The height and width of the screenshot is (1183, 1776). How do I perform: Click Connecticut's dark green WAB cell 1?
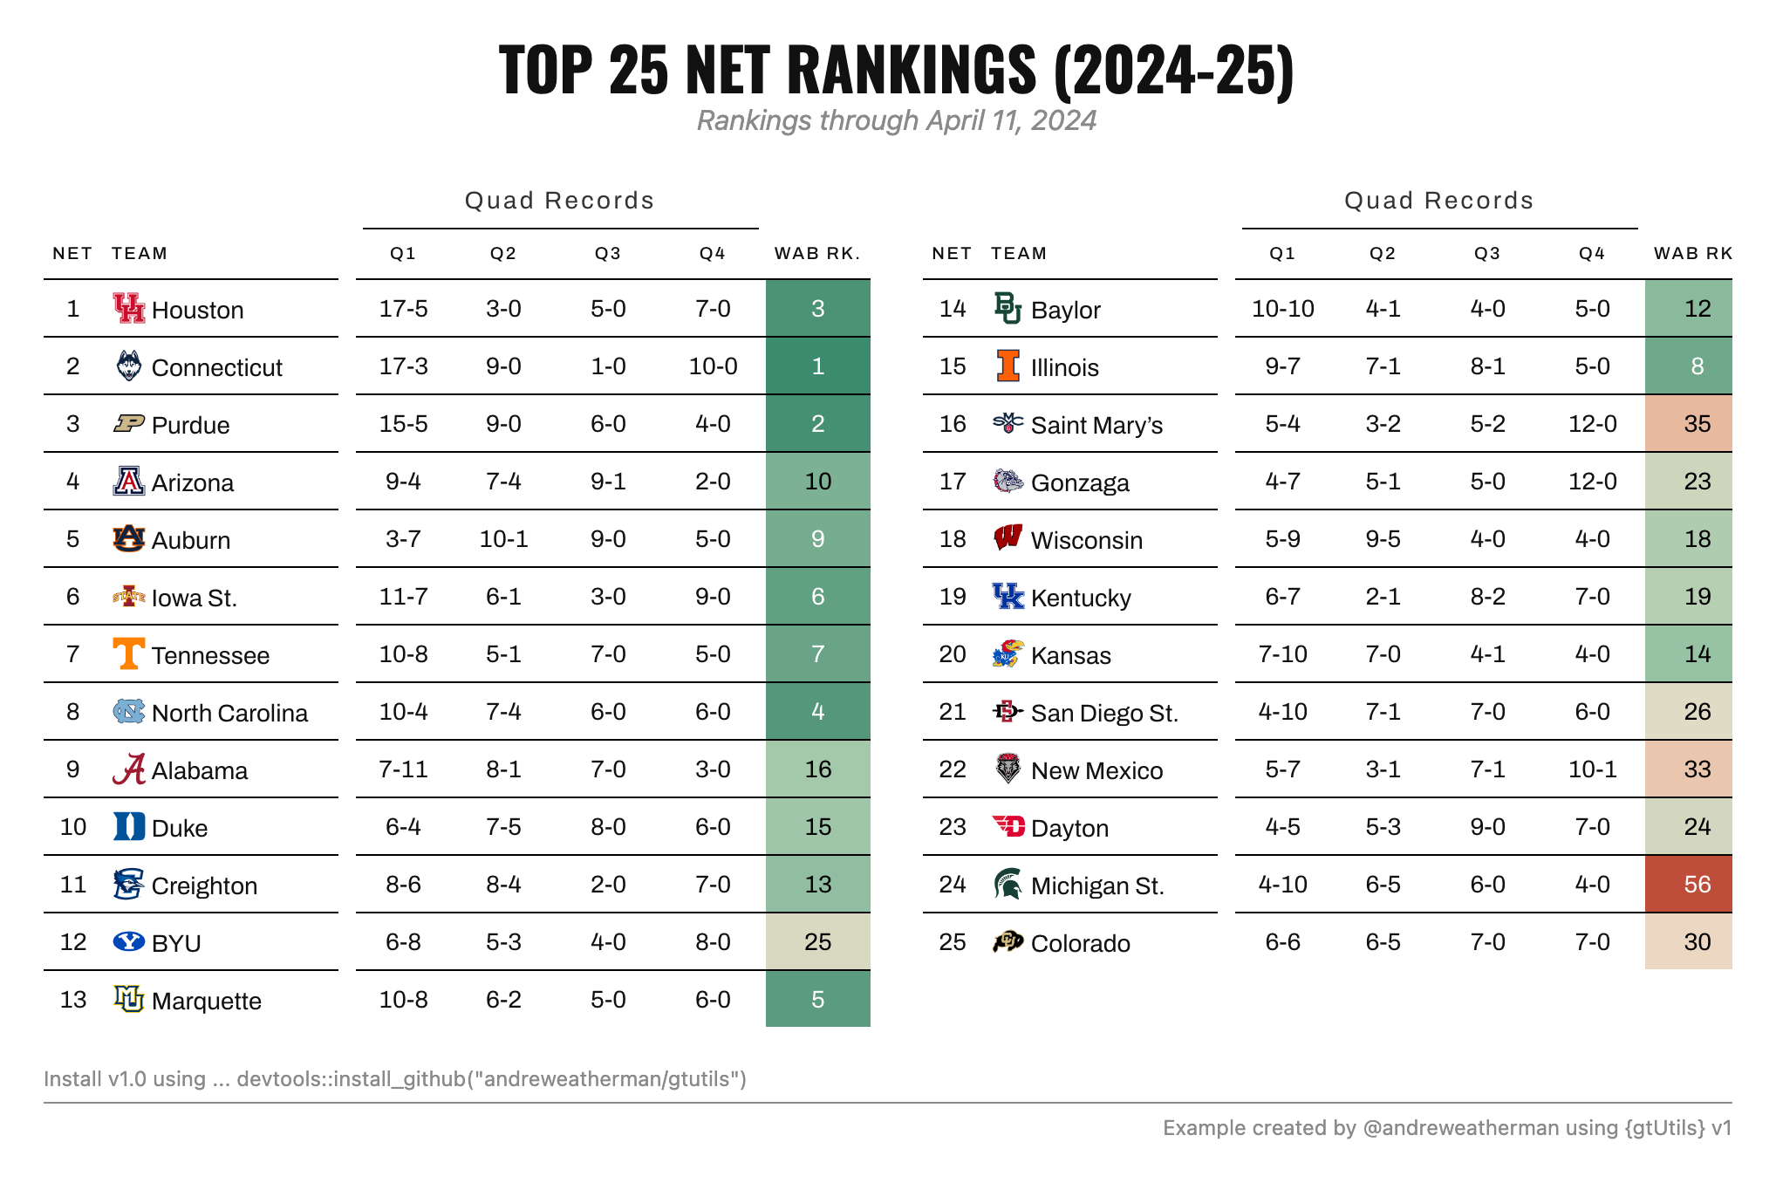pyautogui.click(x=818, y=366)
